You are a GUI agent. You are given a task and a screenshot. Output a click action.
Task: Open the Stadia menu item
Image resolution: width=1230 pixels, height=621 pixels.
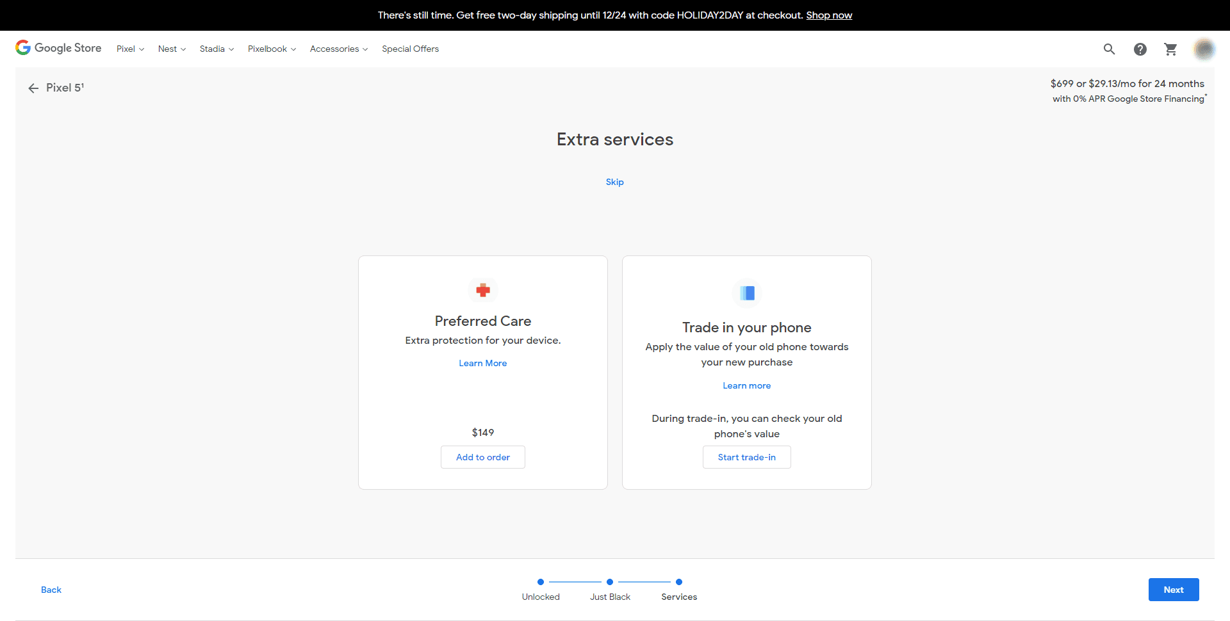pyautogui.click(x=215, y=49)
